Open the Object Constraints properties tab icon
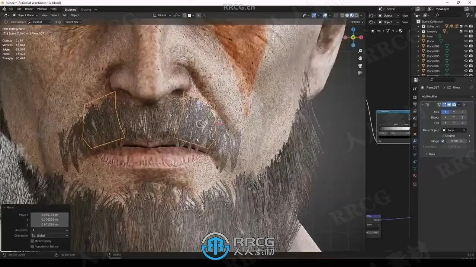Image resolution: width=476 pixels, height=267 pixels. click(x=415, y=162)
